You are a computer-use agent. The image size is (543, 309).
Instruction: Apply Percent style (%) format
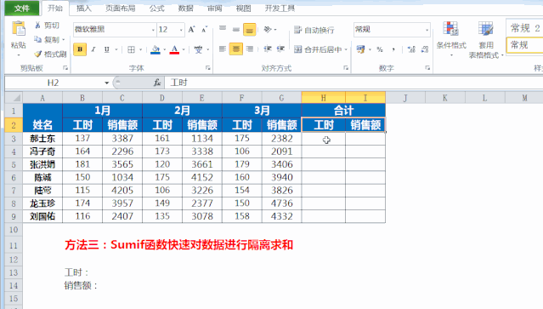point(380,49)
